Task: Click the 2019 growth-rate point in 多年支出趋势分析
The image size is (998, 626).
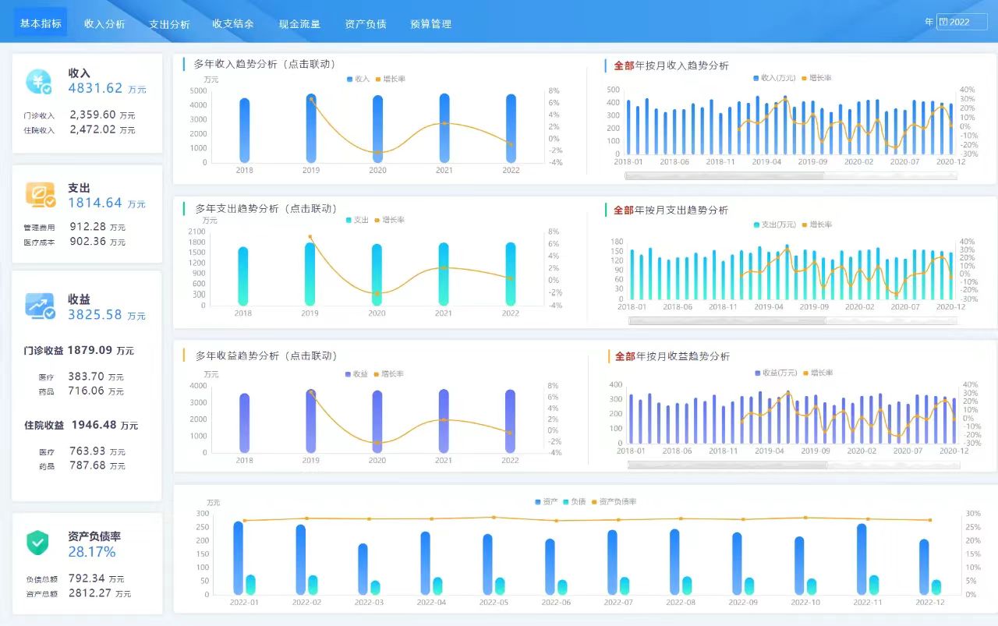Action: [310, 236]
